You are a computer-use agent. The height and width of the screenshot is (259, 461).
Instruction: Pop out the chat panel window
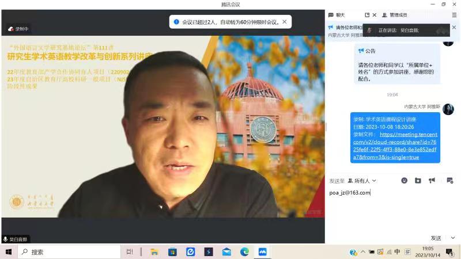coord(367,14)
